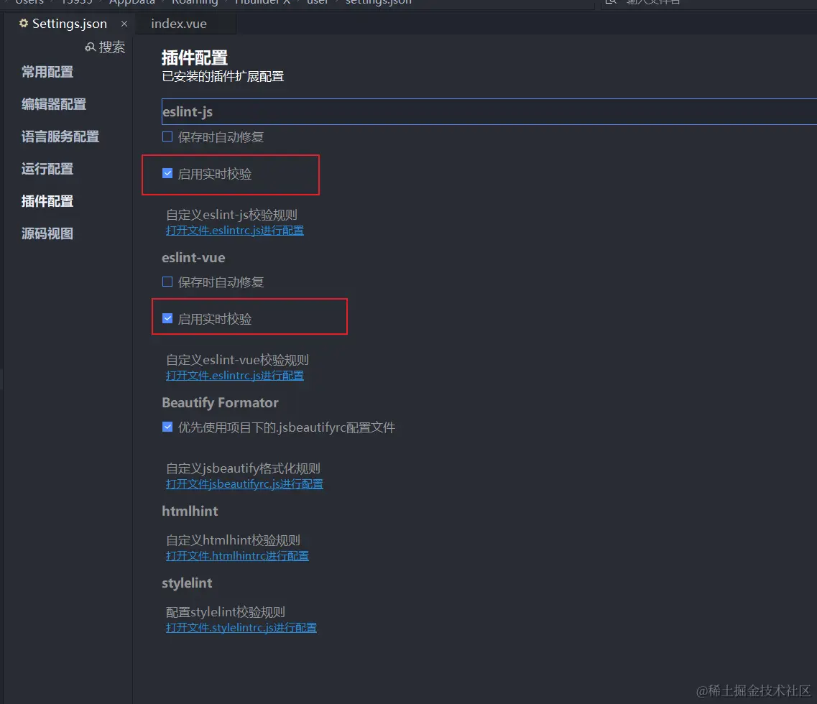Click the 自定义htmlhint校验规则 label
This screenshot has height=704, width=817.
click(233, 540)
